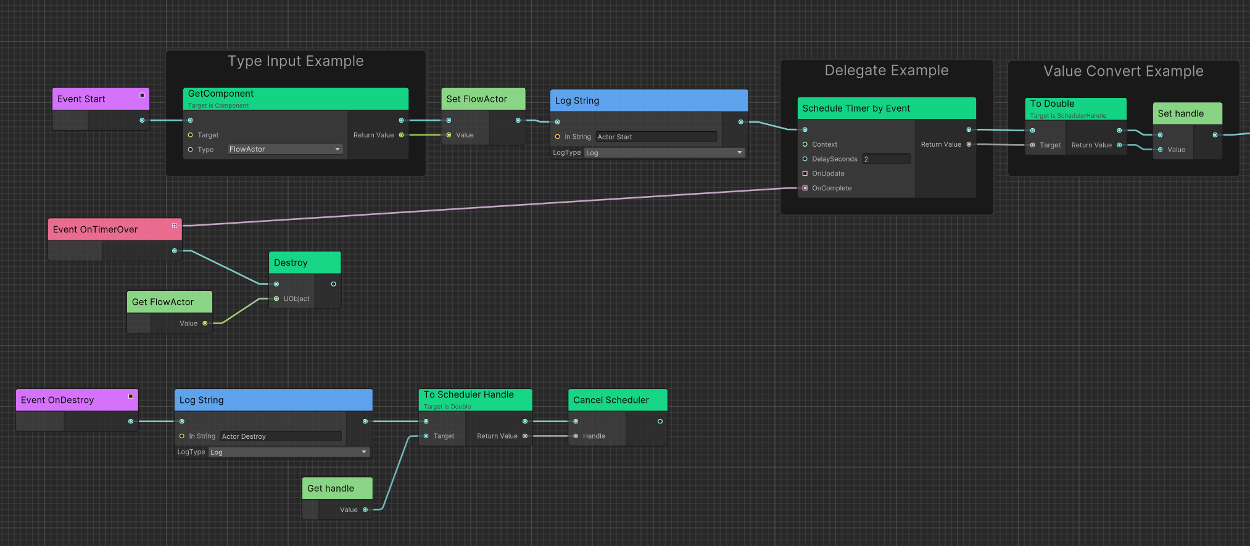Click the UObject input port on Destroy
Screen dimensions: 1250x546
click(x=276, y=299)
